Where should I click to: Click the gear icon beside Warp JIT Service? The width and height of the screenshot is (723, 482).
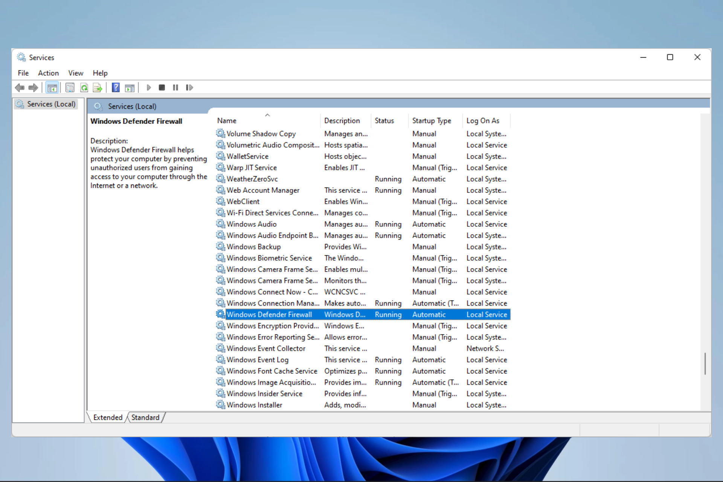coord(220,167)
